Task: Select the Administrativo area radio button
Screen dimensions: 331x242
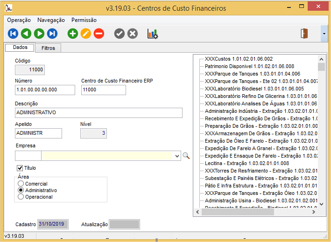Action: [x=21, y=190]
